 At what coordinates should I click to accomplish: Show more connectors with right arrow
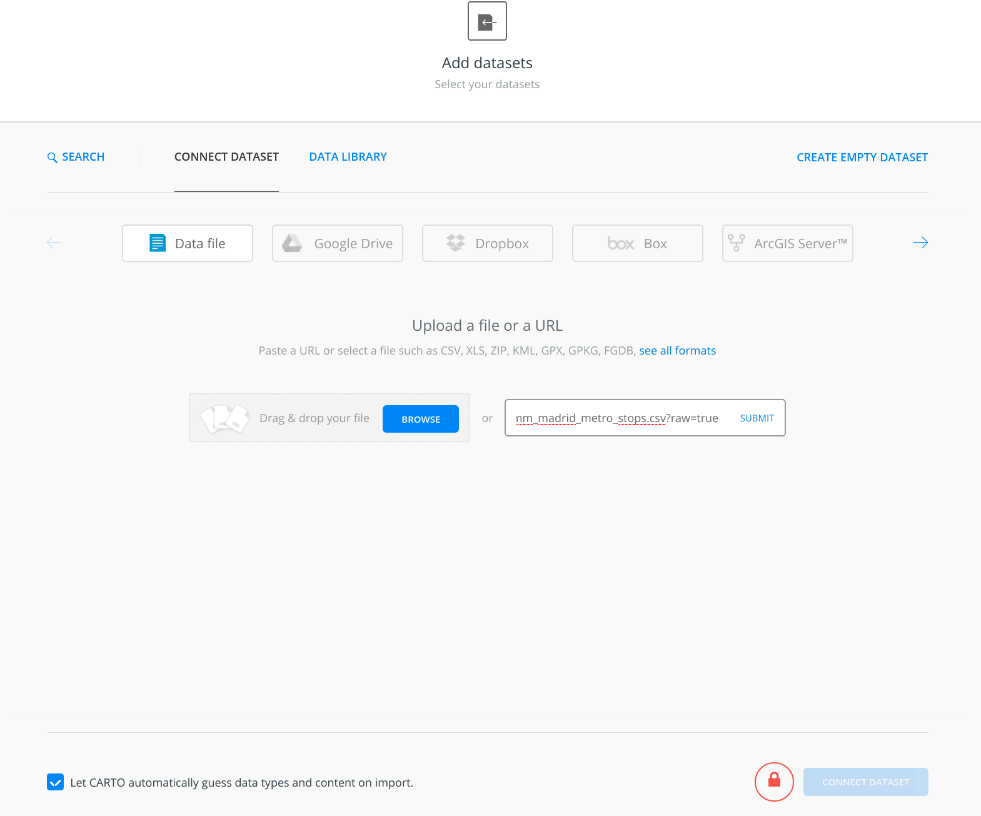click(x=920, y=243)
